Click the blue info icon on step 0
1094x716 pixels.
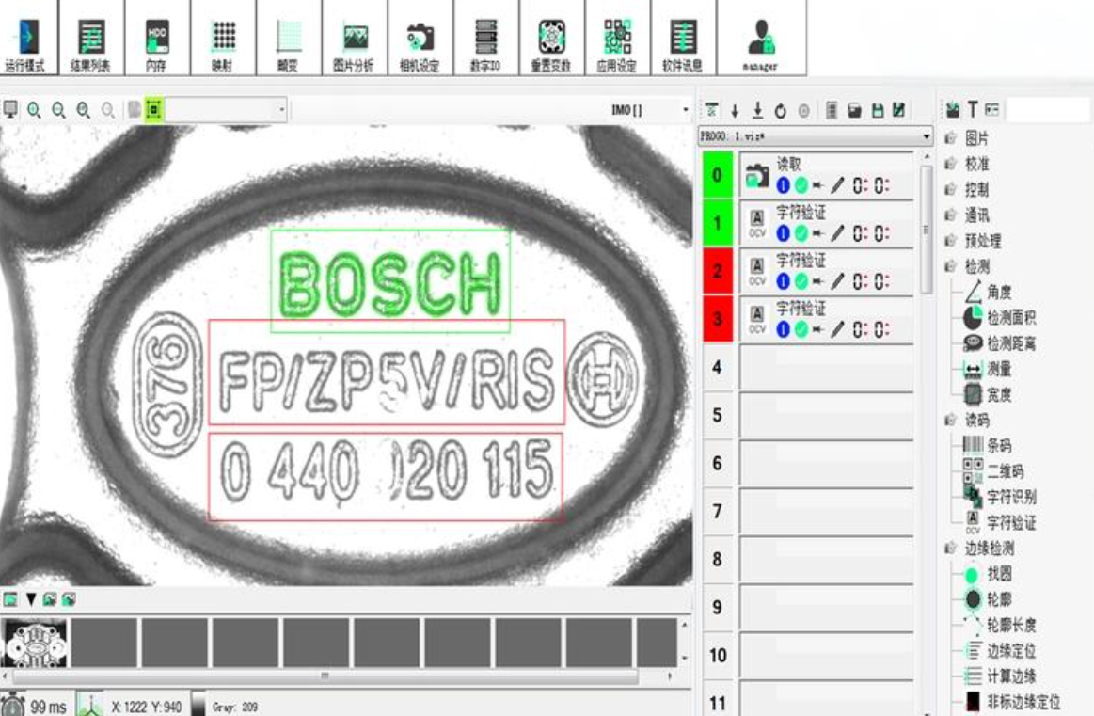pos(783,185)
